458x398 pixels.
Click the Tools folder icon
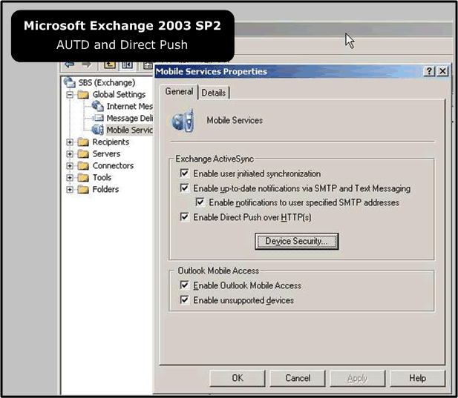tap(84, 177)
